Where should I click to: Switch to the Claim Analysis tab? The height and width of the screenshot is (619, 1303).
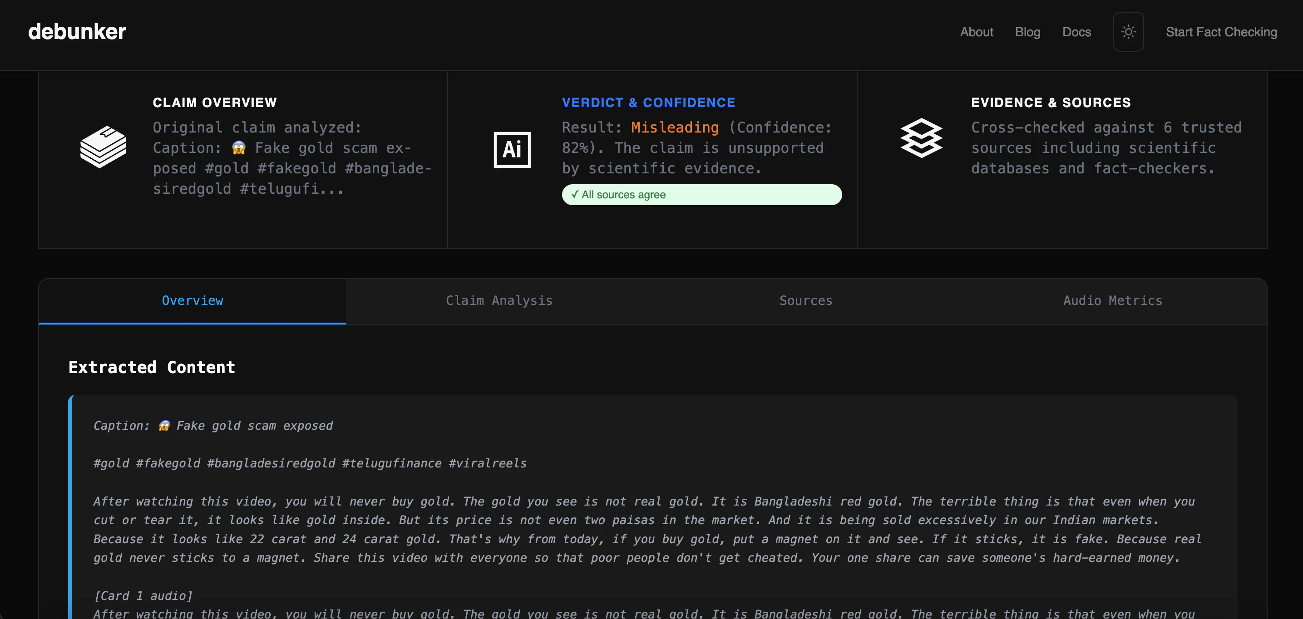click(499, 300)
